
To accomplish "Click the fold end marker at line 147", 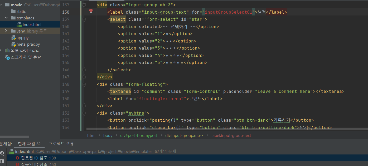I will [84, 77].
